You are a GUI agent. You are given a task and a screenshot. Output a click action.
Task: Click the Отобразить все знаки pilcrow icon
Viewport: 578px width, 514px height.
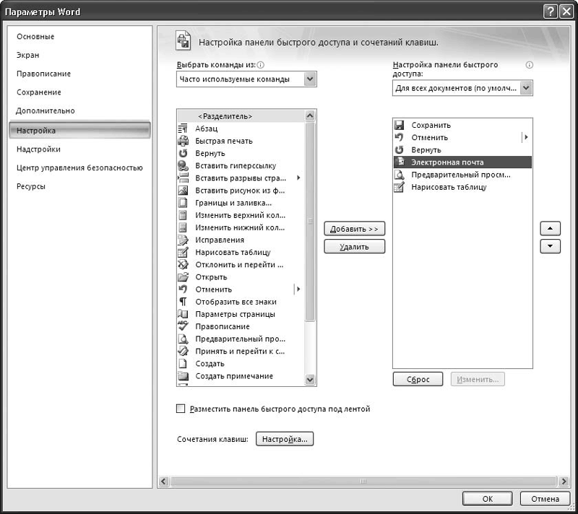point(183,302)
